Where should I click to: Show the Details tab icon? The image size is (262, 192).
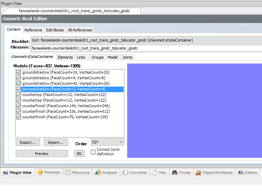click(240, 172)
